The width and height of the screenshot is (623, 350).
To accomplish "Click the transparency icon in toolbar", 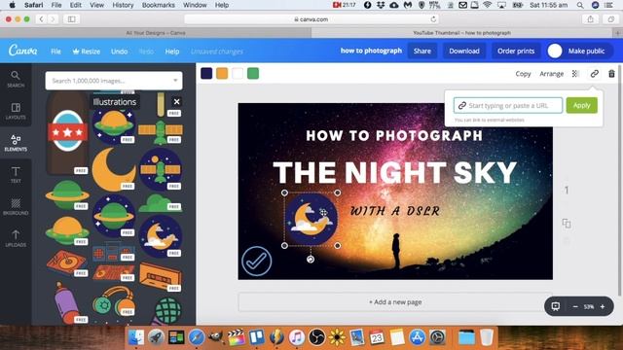I will coord(575,74).
